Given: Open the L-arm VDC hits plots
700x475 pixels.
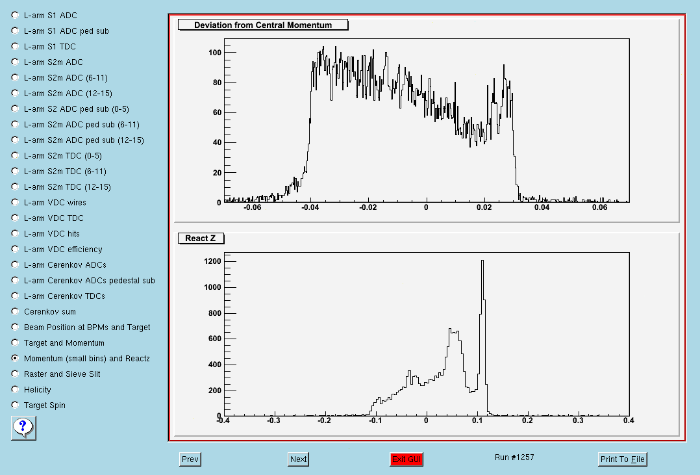Looking at the screenshot, I should point(15,234).
